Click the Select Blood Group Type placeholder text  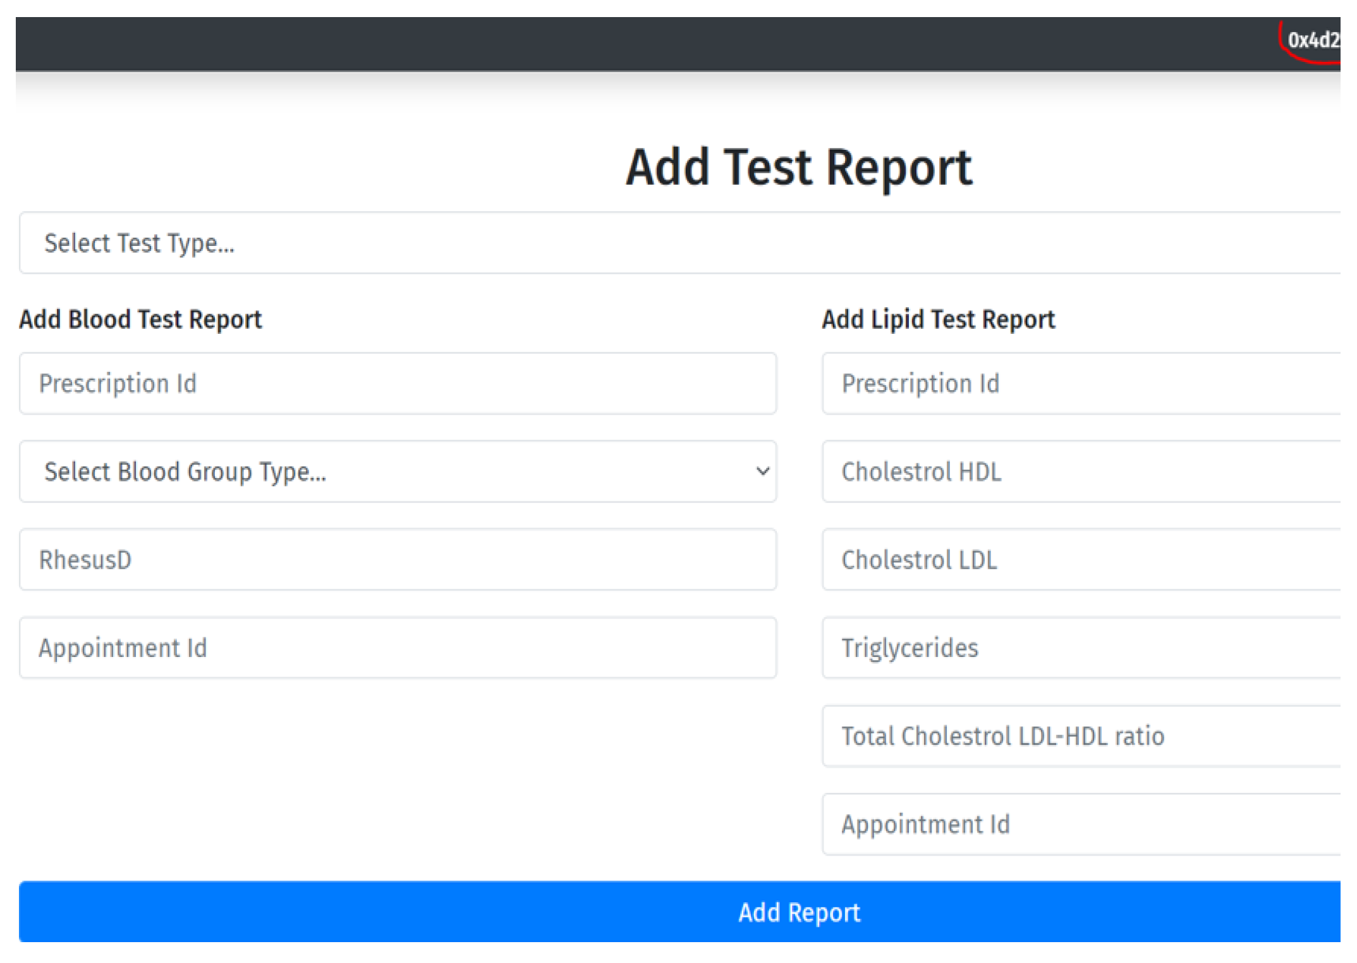(185, 472)
